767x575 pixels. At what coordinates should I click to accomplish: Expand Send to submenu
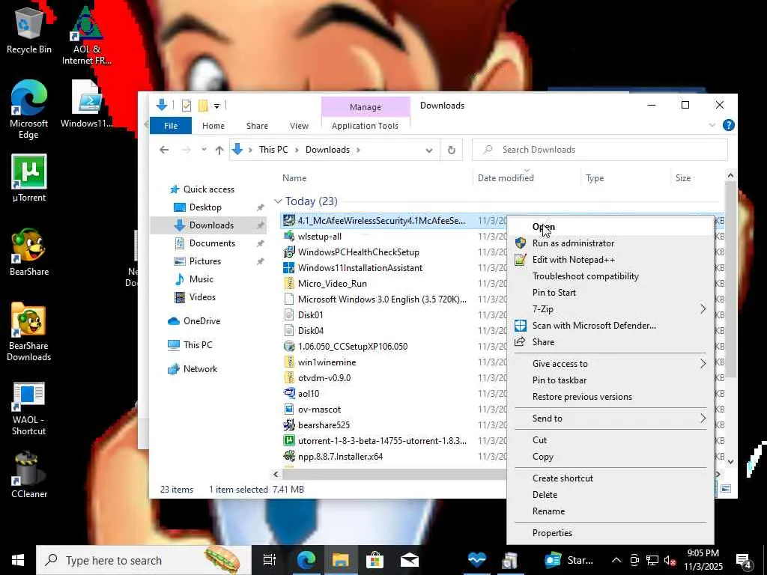[703, 418]
